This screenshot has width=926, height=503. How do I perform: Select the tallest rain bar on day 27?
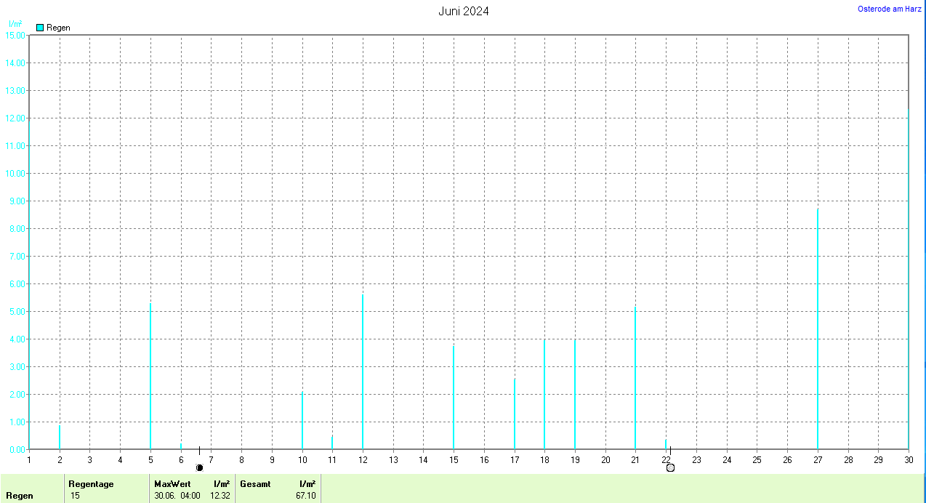pos(817,327)
